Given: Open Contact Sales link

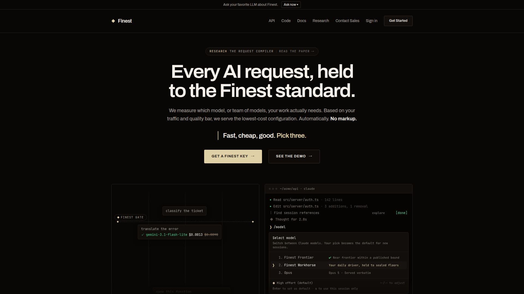Looking at the screenshot, I should (x=347, y=21).
